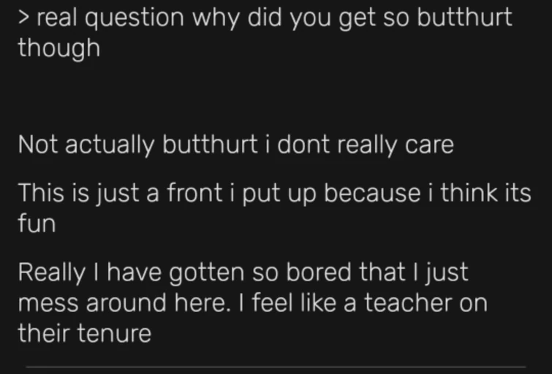Viewport: 552px width, 374px height.
Task: Click the words 'dont really care'
Action: 366,145
